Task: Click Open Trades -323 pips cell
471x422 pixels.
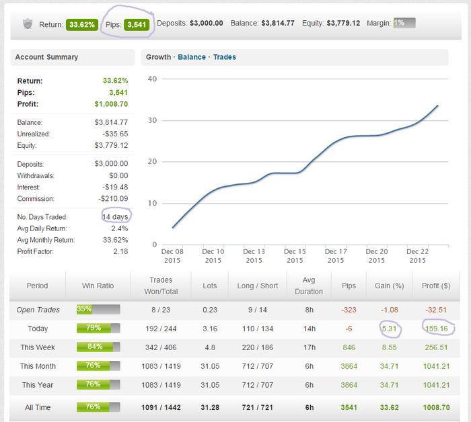Action: click(349, 310)
